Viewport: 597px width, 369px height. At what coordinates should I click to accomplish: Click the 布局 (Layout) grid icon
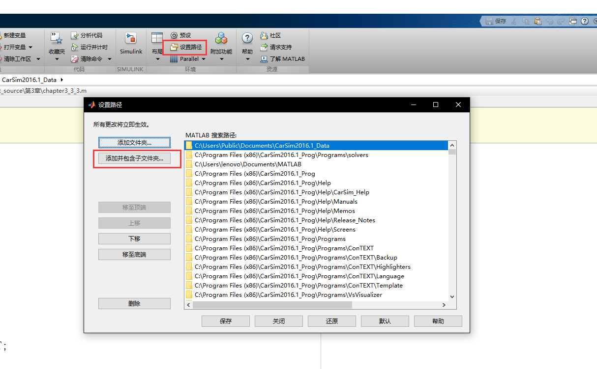[x=157, y=39]
